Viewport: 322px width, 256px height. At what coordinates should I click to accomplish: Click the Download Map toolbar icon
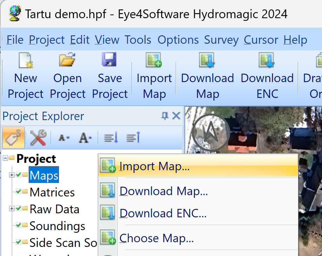pyautogui.click(x=207, y=60)
